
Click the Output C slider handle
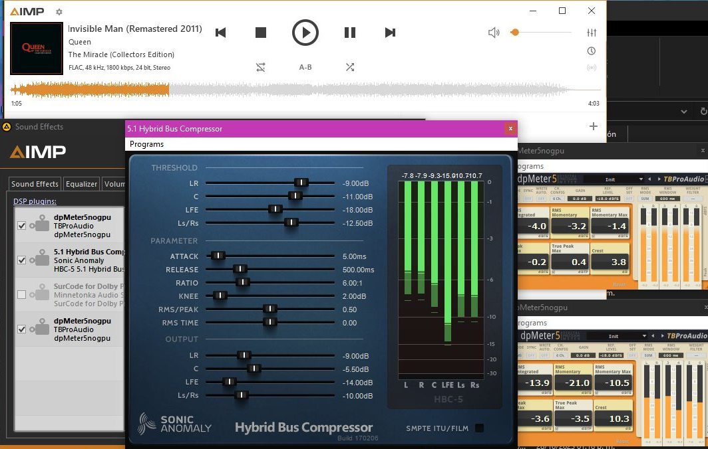pos(254,369)
